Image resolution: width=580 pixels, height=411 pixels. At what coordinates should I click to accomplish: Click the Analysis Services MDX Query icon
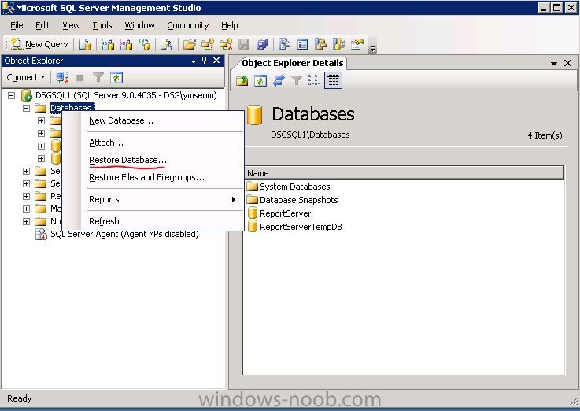[108, 44]
